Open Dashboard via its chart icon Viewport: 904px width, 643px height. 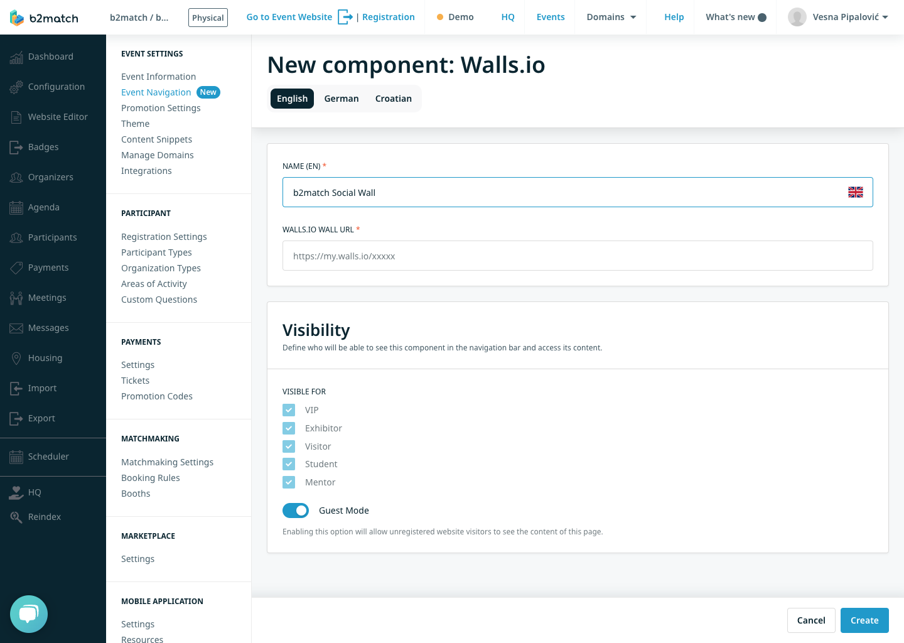pos(16,57)
